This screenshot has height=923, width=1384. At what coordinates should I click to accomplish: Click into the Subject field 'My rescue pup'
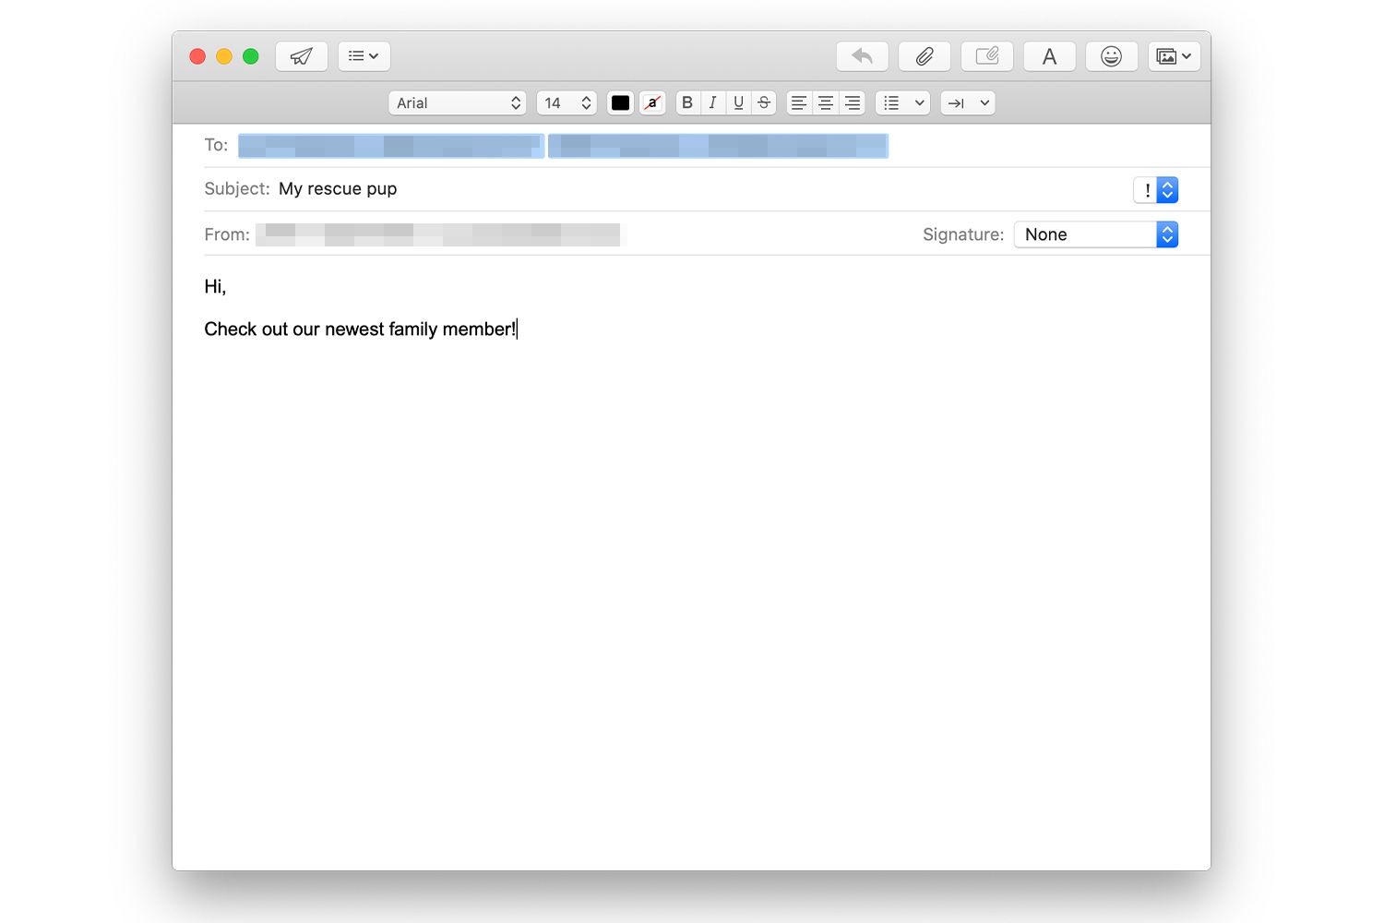click(338, 189)
